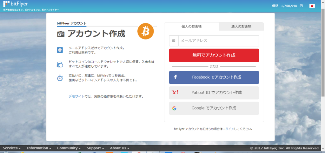Image resolution: width=325 pixels, height=153 pixels.
Task: Switch to the 法人のお客様 tab
Action: point(241,27)
